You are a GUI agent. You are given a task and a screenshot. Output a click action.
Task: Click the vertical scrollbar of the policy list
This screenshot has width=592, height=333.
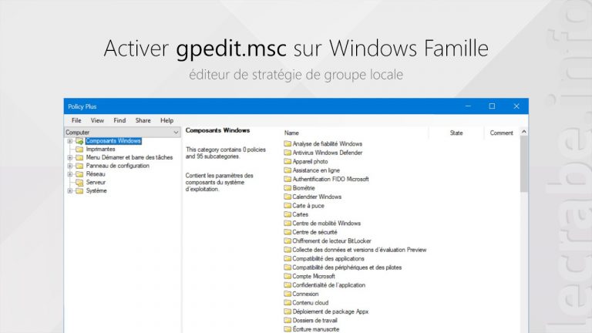(x=524, y=231)
